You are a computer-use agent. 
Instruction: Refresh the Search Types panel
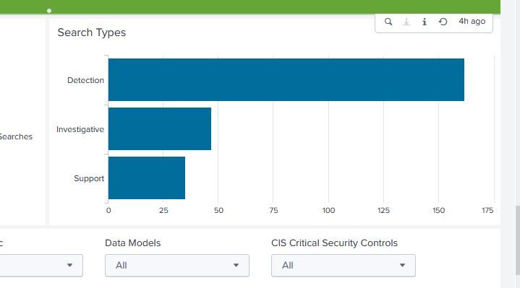[x=443, y=22]
